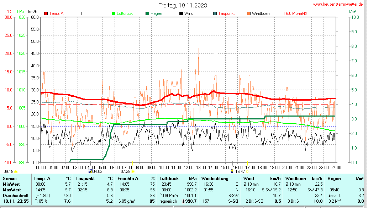
Task: Click the yellow sun dot beside 07:28
Action: click(133, 172)
